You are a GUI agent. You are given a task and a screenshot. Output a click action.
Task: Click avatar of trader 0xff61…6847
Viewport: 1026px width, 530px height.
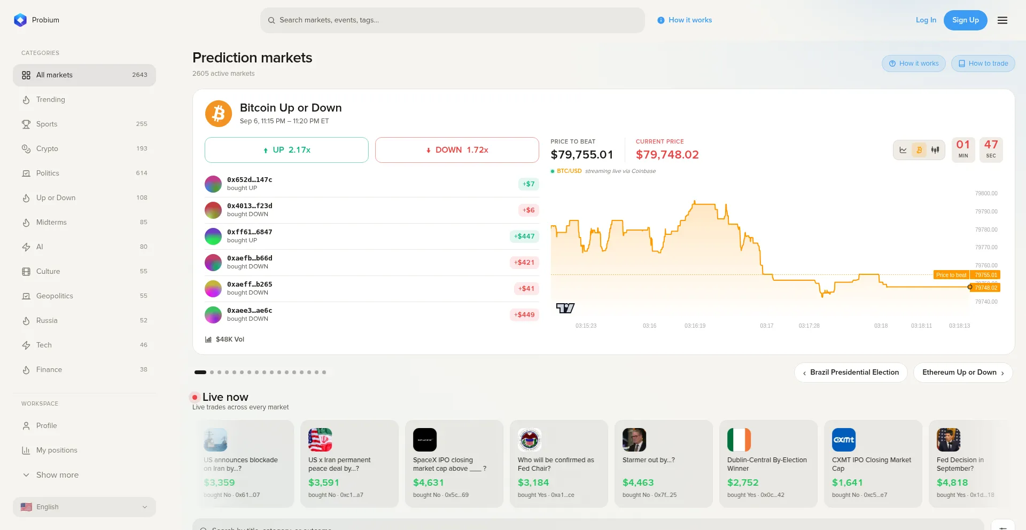213,236
